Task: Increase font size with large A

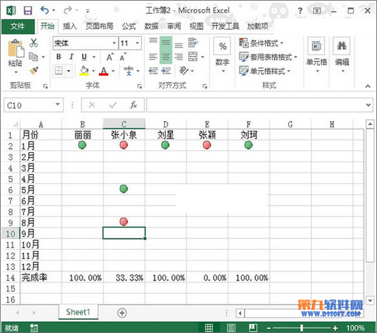Action: [109, 57]
